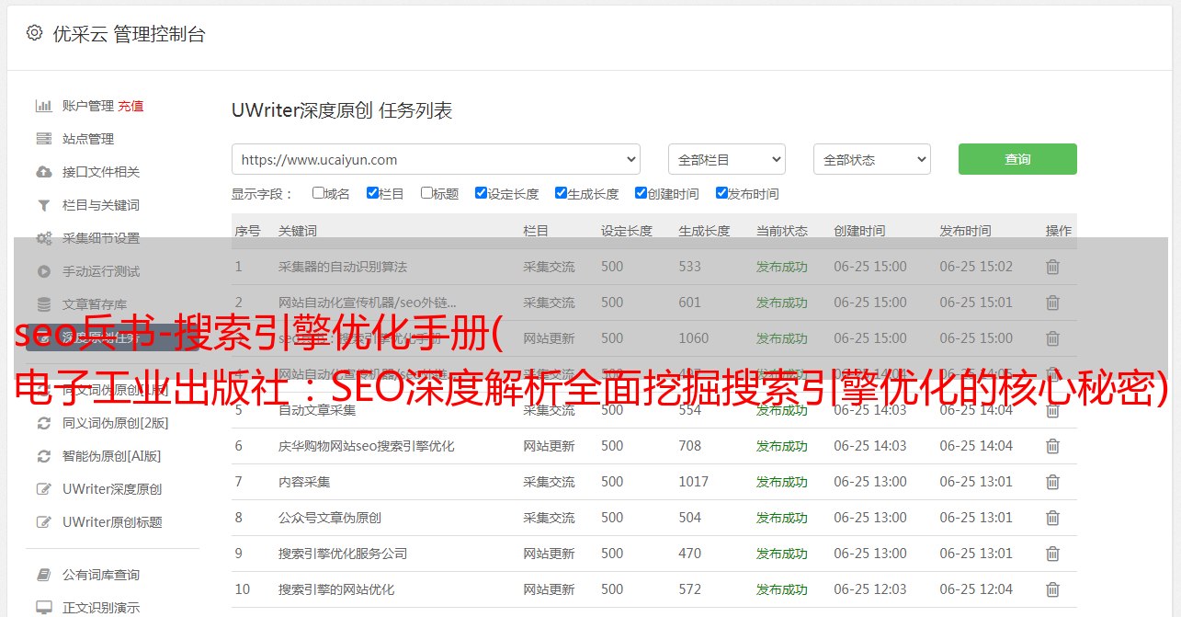Click generated length value 533
The image size is (1181, 617).
689,267
